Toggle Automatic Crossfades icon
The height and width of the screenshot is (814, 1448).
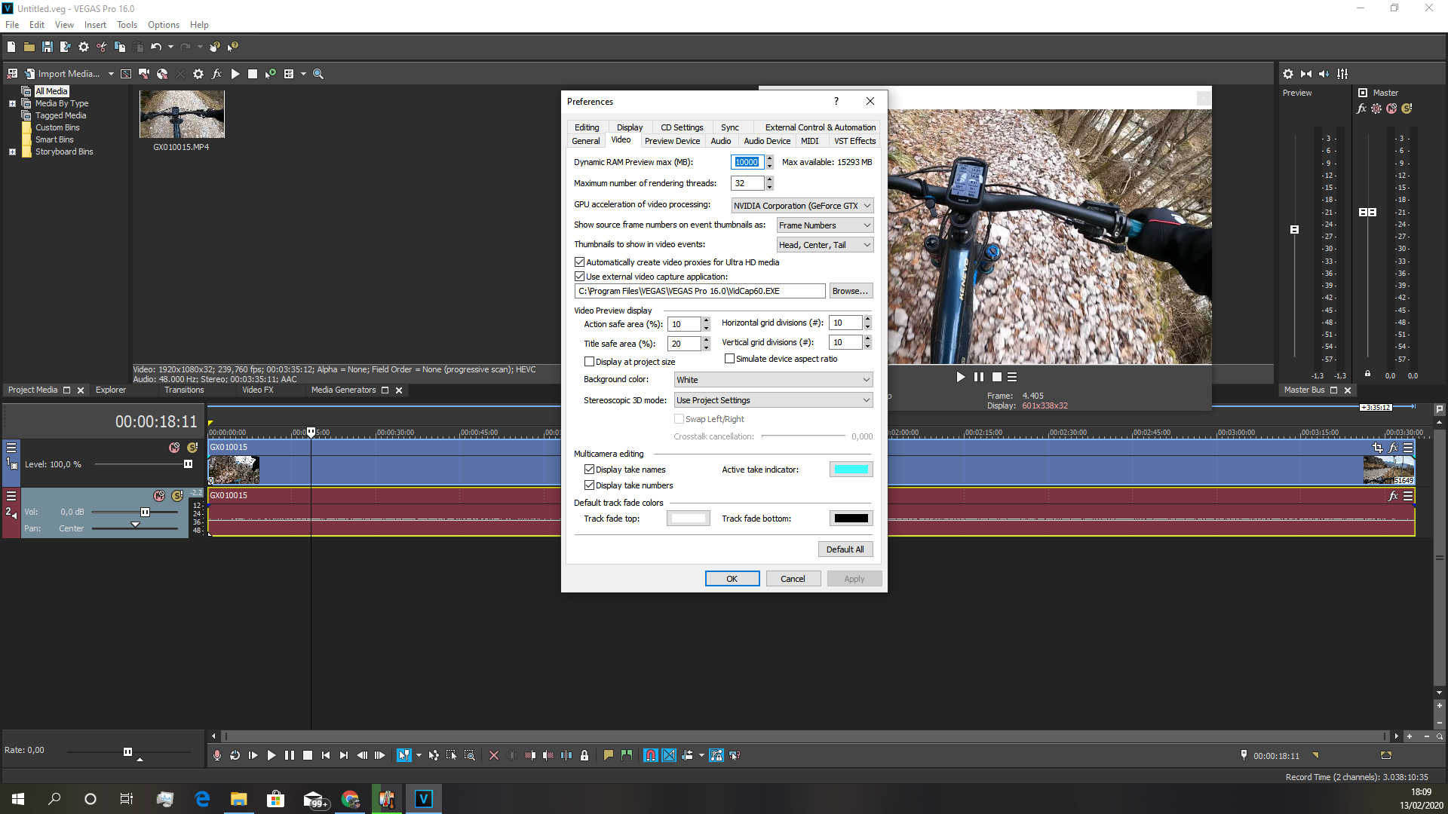pos(669,755)
